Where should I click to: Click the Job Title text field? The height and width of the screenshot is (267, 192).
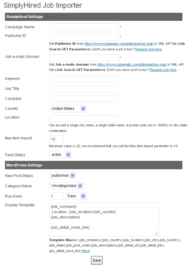pos(84,89)
